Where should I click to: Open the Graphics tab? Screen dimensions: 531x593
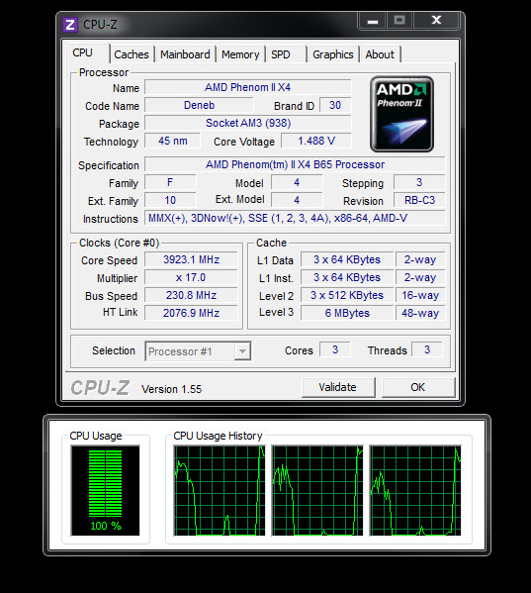pos(332,54)
